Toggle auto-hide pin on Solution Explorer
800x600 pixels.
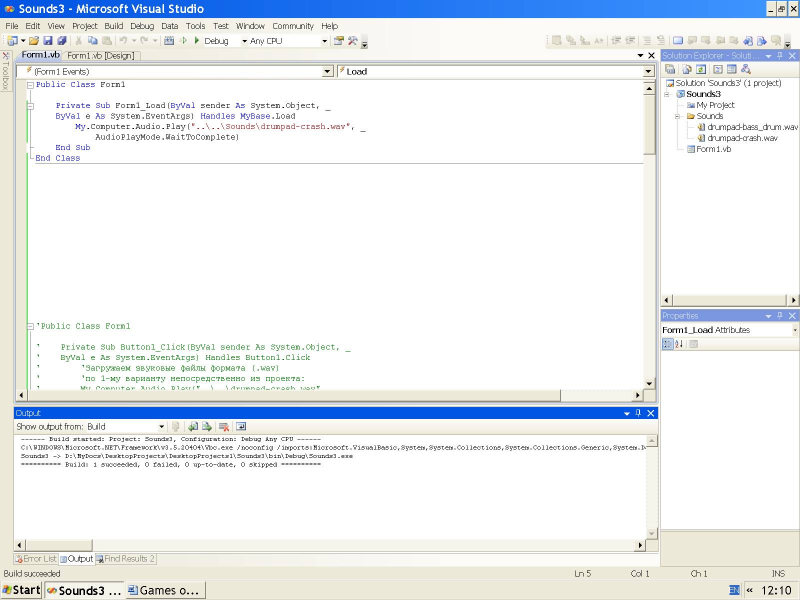(780, 55)
